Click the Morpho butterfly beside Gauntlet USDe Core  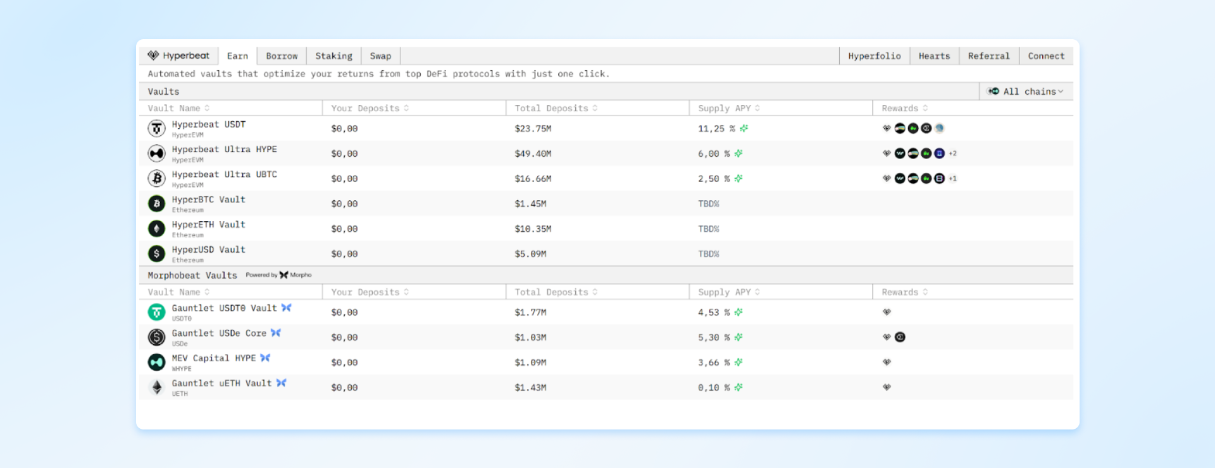tap(276, 333)
